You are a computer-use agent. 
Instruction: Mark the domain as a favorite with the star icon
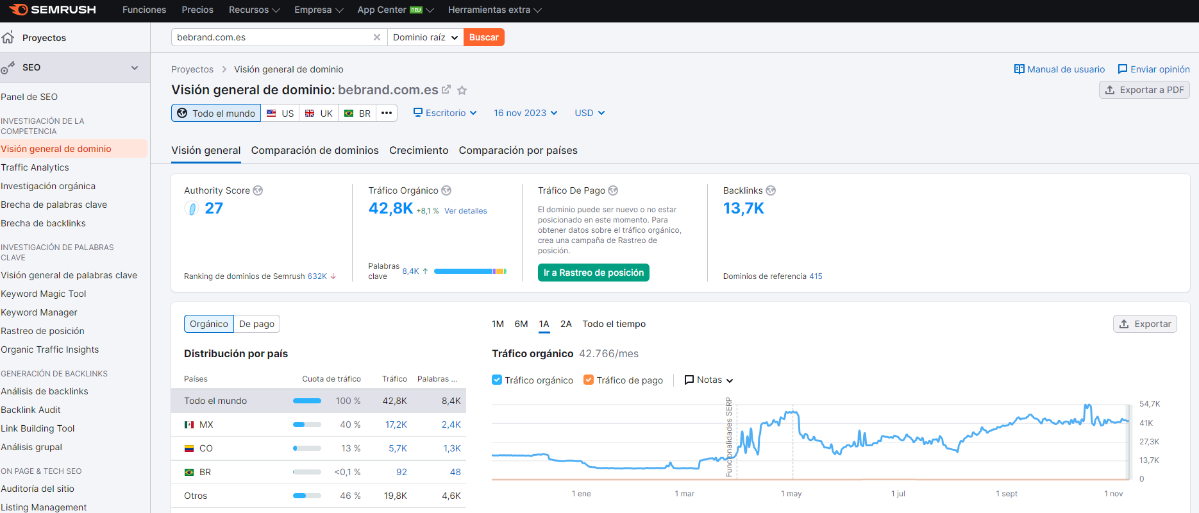[x=462, y=90]
